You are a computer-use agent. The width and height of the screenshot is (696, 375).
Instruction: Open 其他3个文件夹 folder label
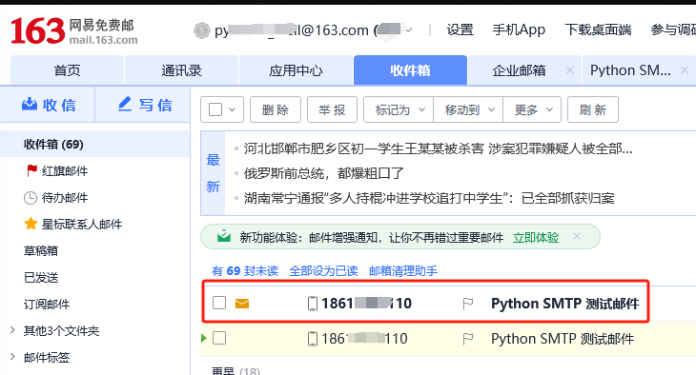(x=61, y=330)
